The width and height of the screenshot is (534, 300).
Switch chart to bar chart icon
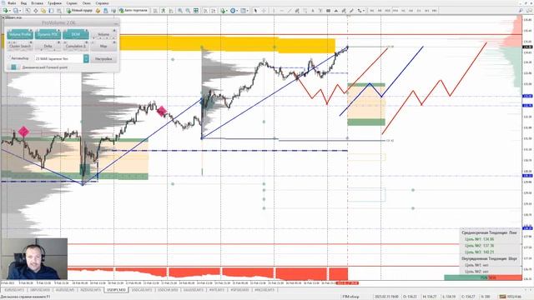tap(155, 11)
